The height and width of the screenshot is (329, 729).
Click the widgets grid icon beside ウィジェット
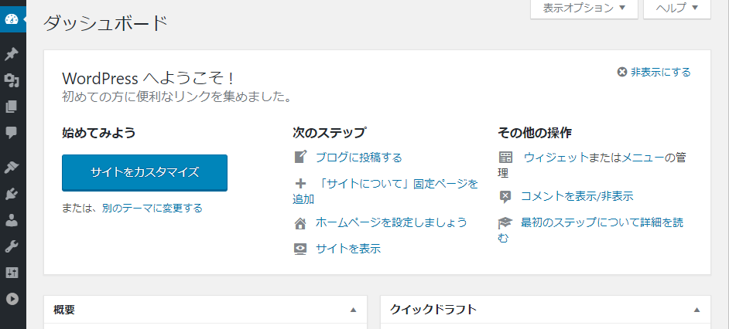(505, 157)
